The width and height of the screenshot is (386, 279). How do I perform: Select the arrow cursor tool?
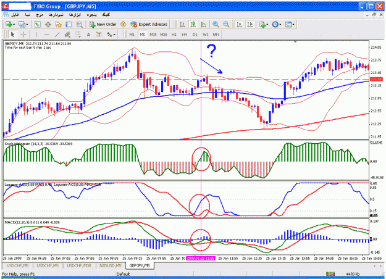pyautogui.click(x=12, y=35)
